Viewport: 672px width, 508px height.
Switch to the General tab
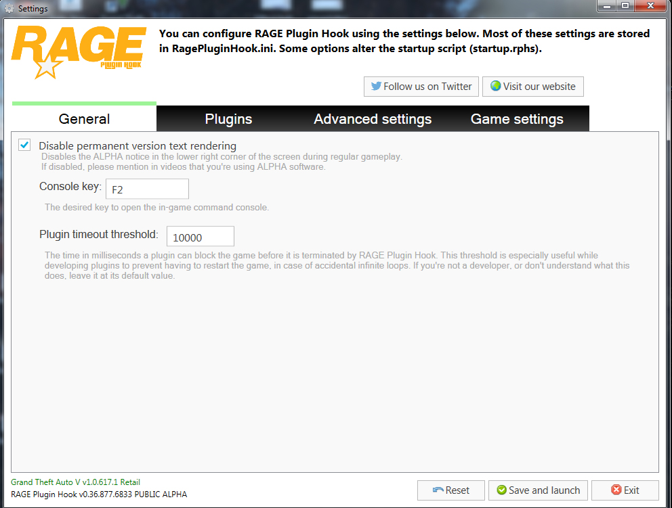tap(84, 118)
